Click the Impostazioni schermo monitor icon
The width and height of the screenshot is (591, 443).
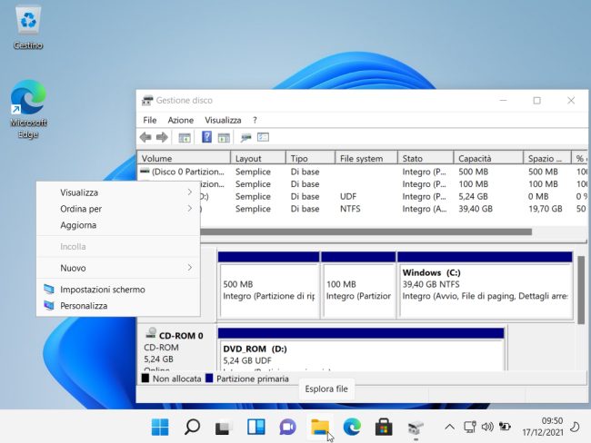pos(48,289)
